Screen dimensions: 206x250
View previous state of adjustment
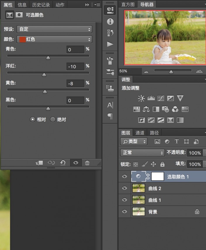click(x=51, y=163)
